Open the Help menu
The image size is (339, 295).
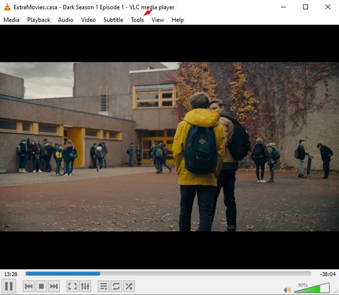178,20
